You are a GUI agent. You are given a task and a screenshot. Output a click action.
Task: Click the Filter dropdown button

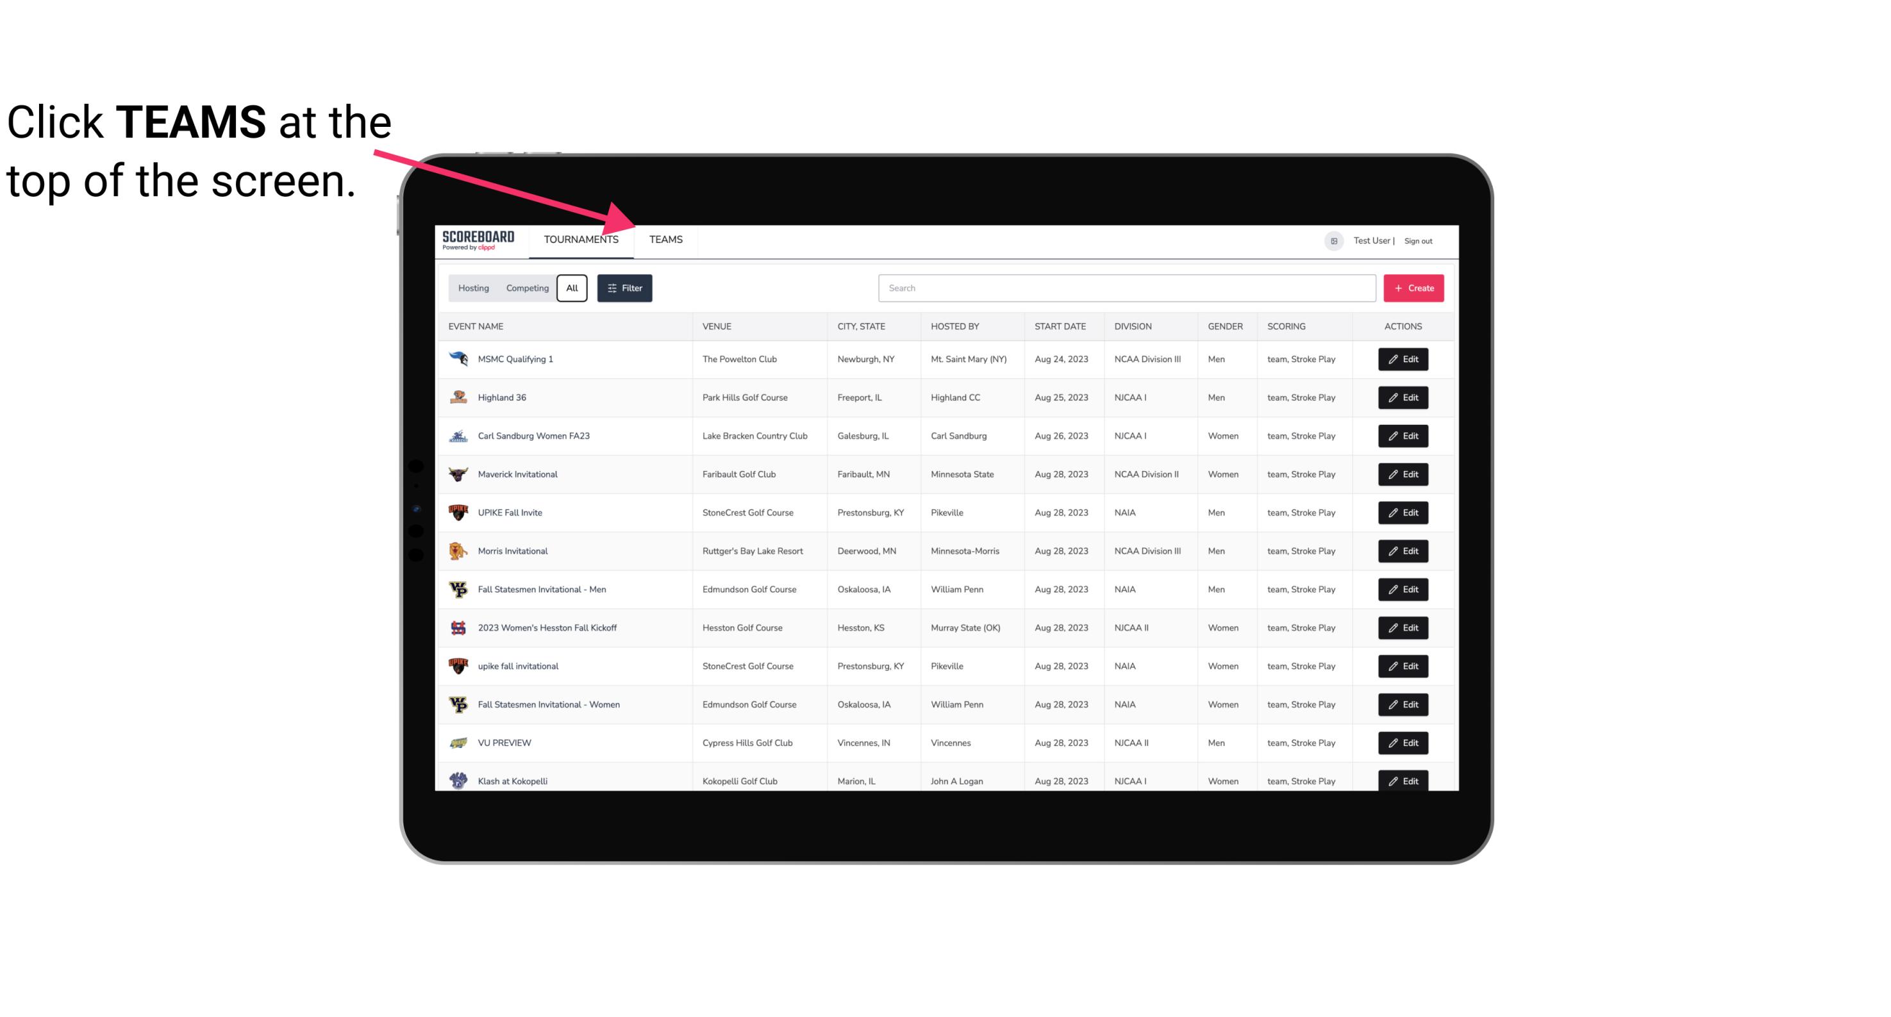(624, 288)
